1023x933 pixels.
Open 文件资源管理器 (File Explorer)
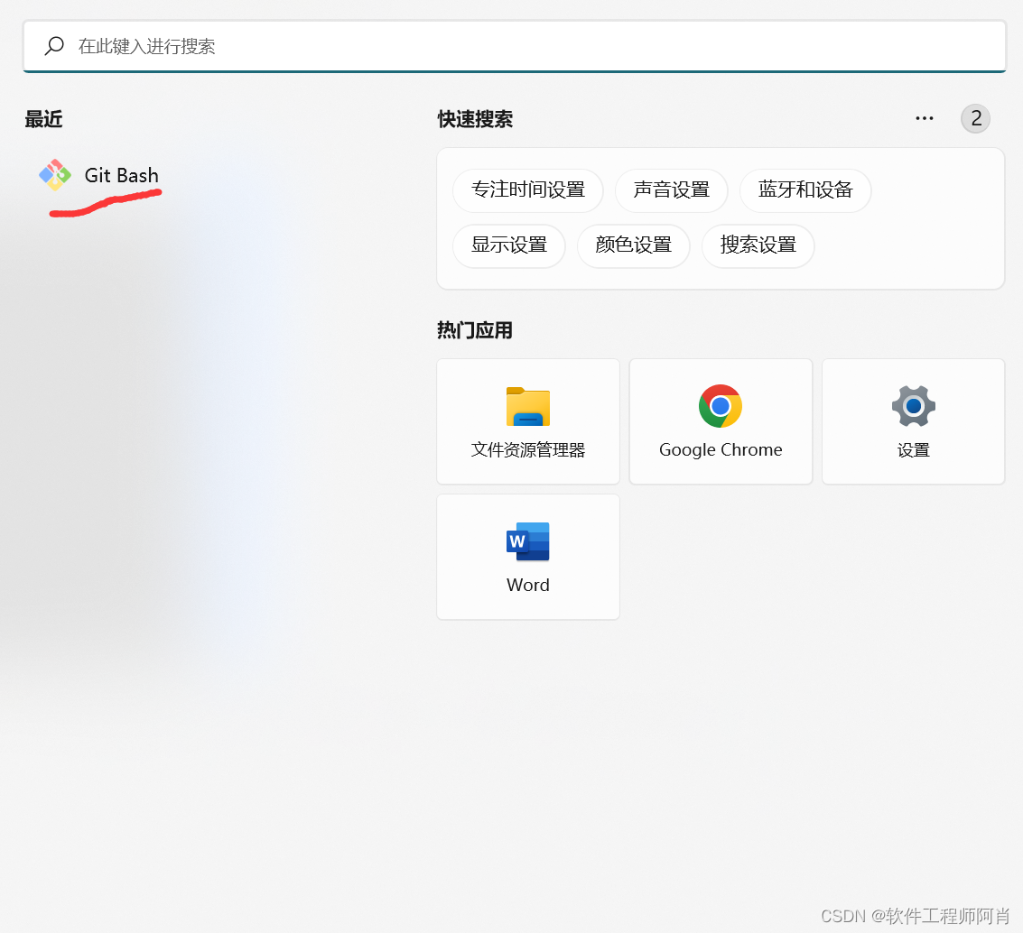point(527,421)
